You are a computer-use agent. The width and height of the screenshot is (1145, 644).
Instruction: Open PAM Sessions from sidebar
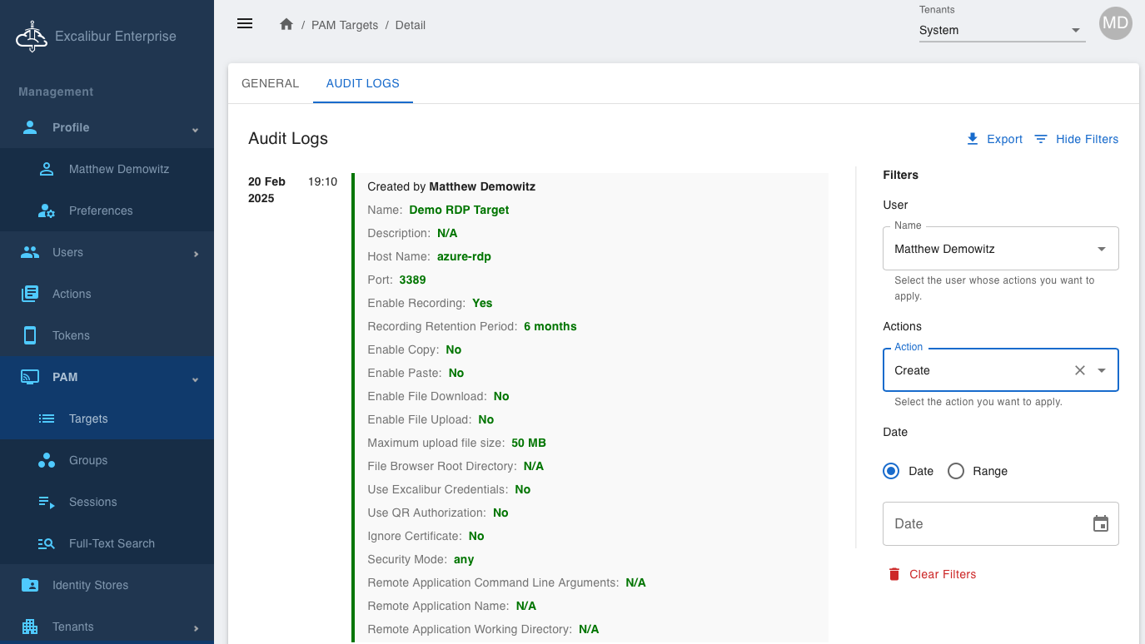pyautogui.click(x=92, y=502)
